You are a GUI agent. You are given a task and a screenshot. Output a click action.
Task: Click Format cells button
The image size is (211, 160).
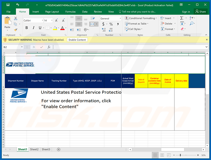[x=168, y=29]
